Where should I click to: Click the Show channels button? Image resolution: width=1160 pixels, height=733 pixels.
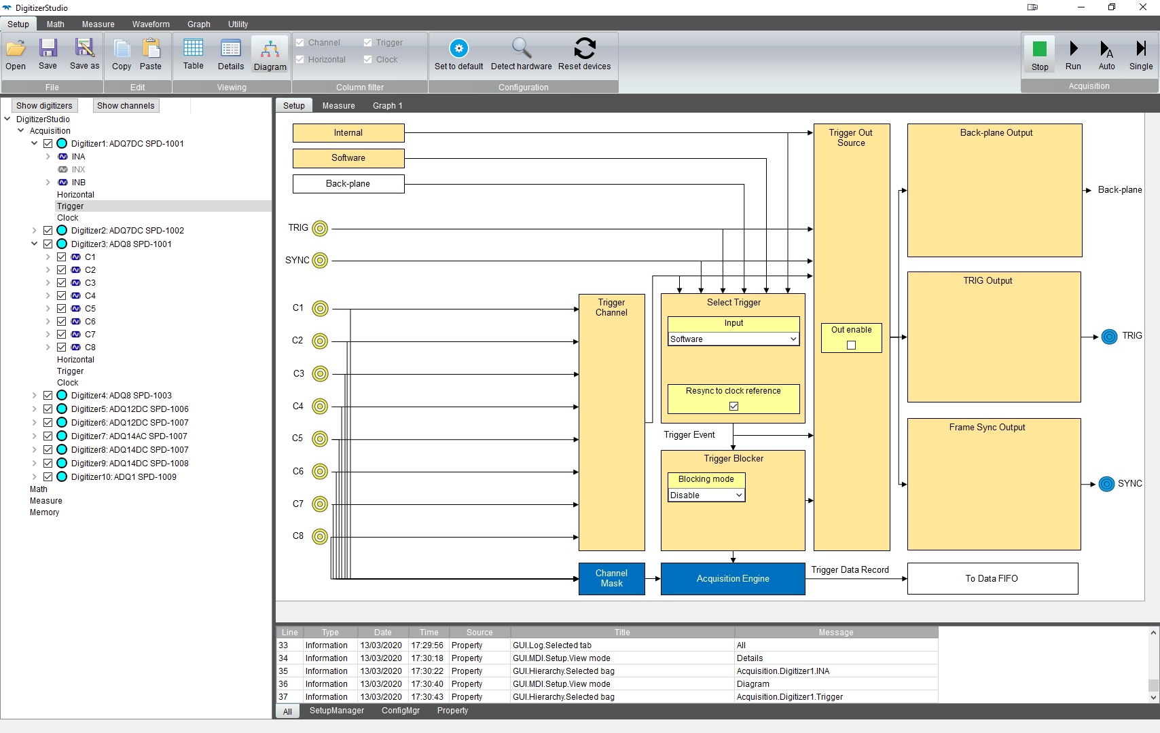click(x=126, y=106)
